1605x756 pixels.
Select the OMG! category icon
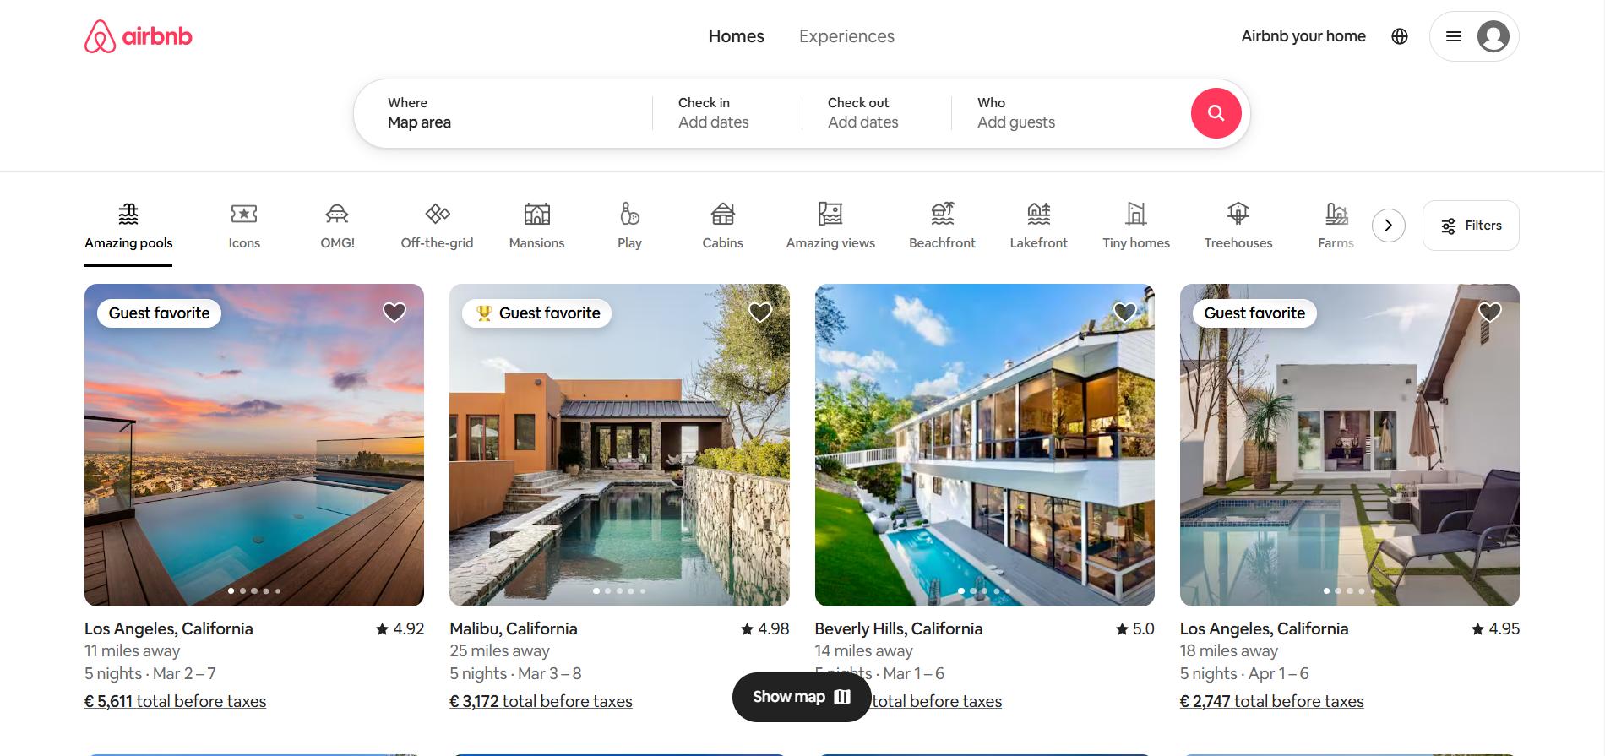337,214
